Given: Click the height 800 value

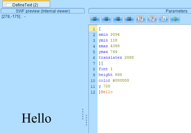Looking at the screenshot, I should click(118, 75).
